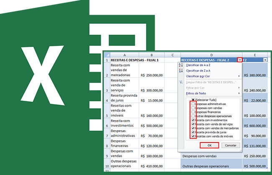Screen dimensions: 272x175
Task: Expand Classificar por Cor submenu arrow
Action: tap(239, 76)
